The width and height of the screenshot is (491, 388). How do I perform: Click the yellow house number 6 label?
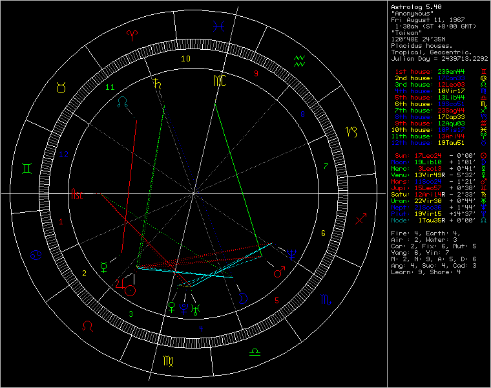pyautogui.click(x=323, y=233)
